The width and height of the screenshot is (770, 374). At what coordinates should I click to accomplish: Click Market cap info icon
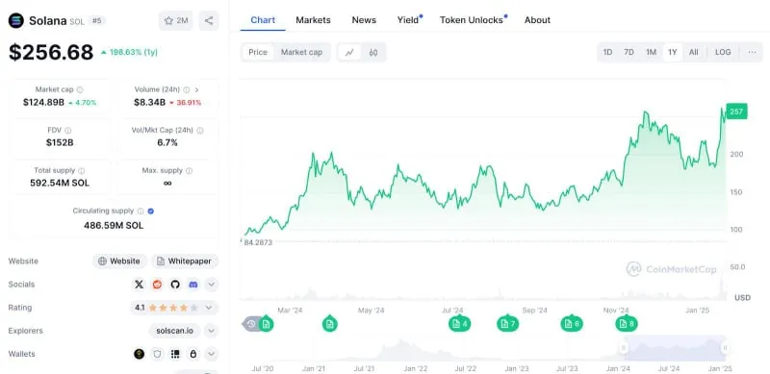click(x=80, y=89)
